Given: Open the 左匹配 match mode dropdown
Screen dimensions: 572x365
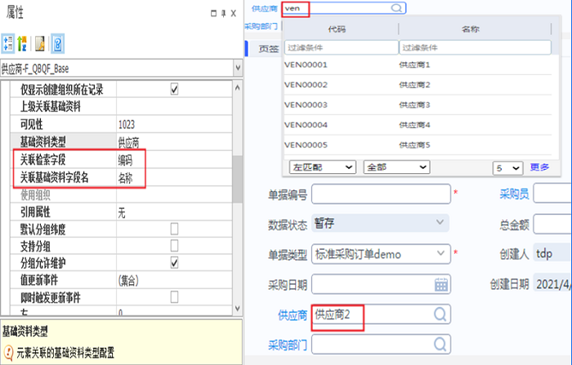Looking at the screenshot, I should click(323, 167).
